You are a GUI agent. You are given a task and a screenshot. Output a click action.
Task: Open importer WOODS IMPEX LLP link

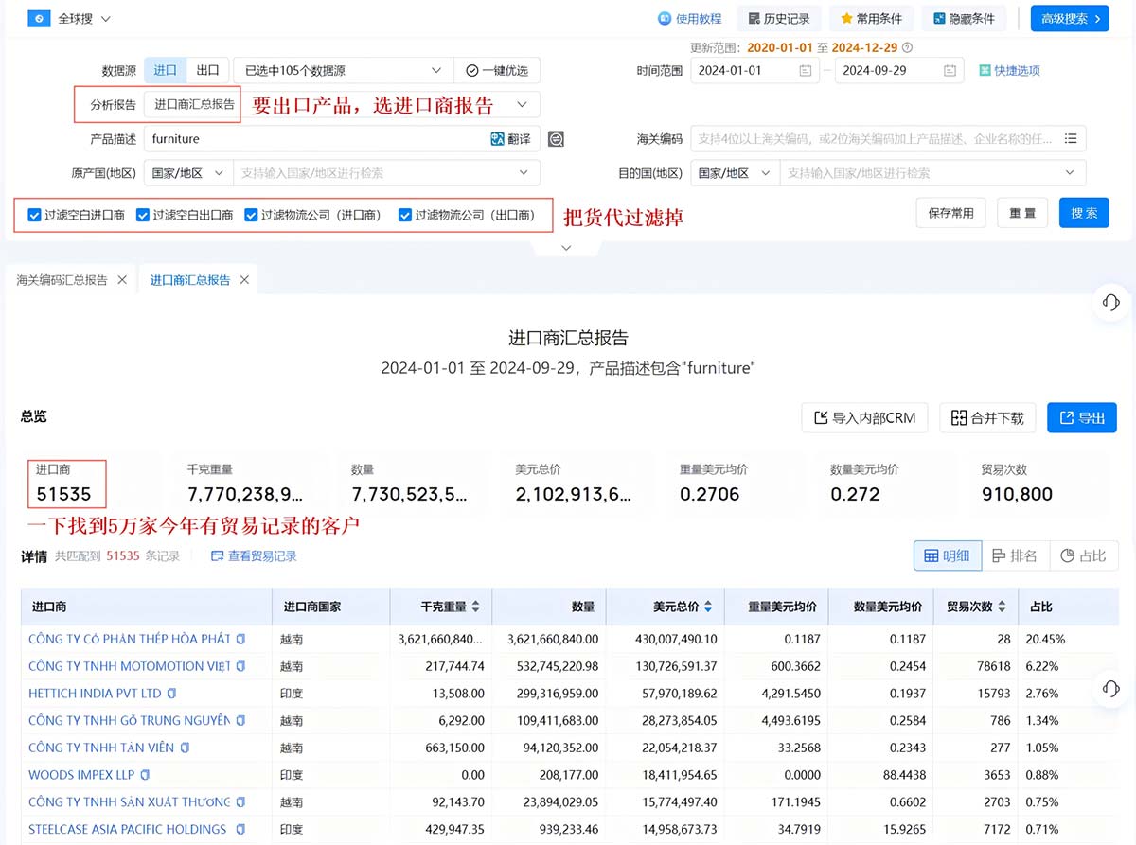coord(81,775)
